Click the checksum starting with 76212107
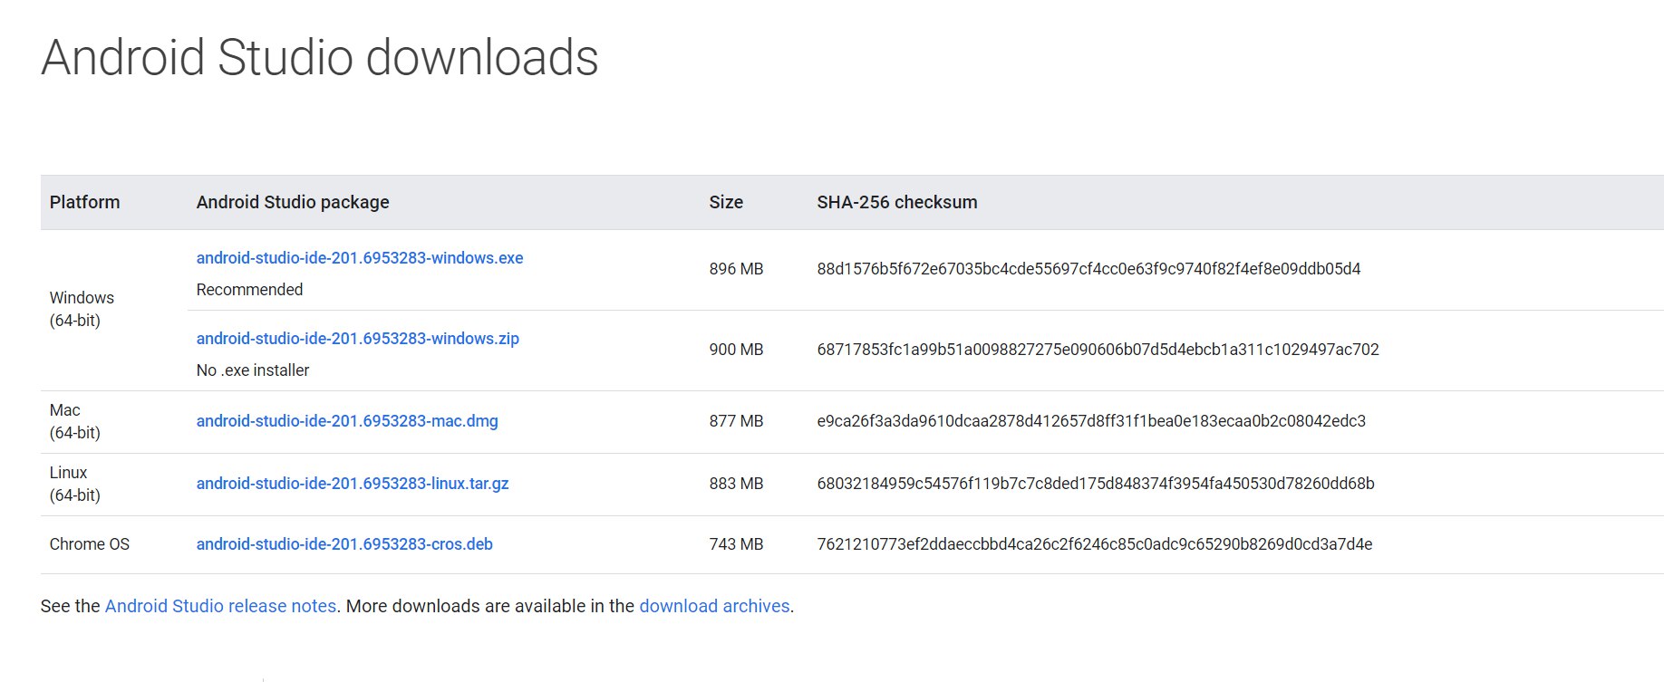Screen dimensions: 1664x682 coord(1095,544)
